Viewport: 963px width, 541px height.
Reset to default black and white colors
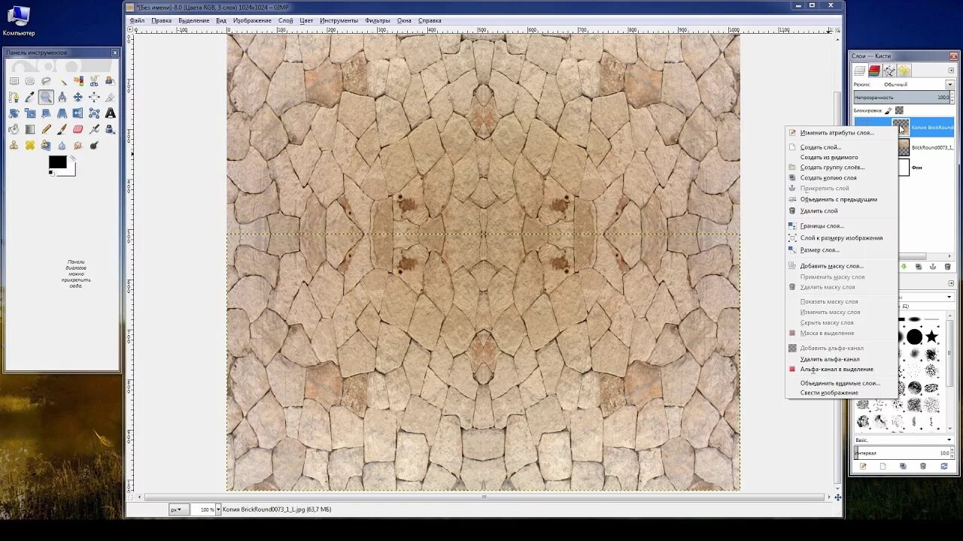(51, 173)
